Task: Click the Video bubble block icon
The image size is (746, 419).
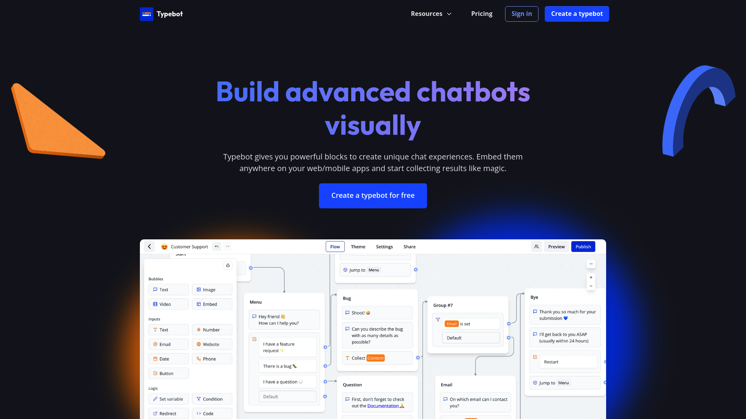Action: [x=155, y=304]
